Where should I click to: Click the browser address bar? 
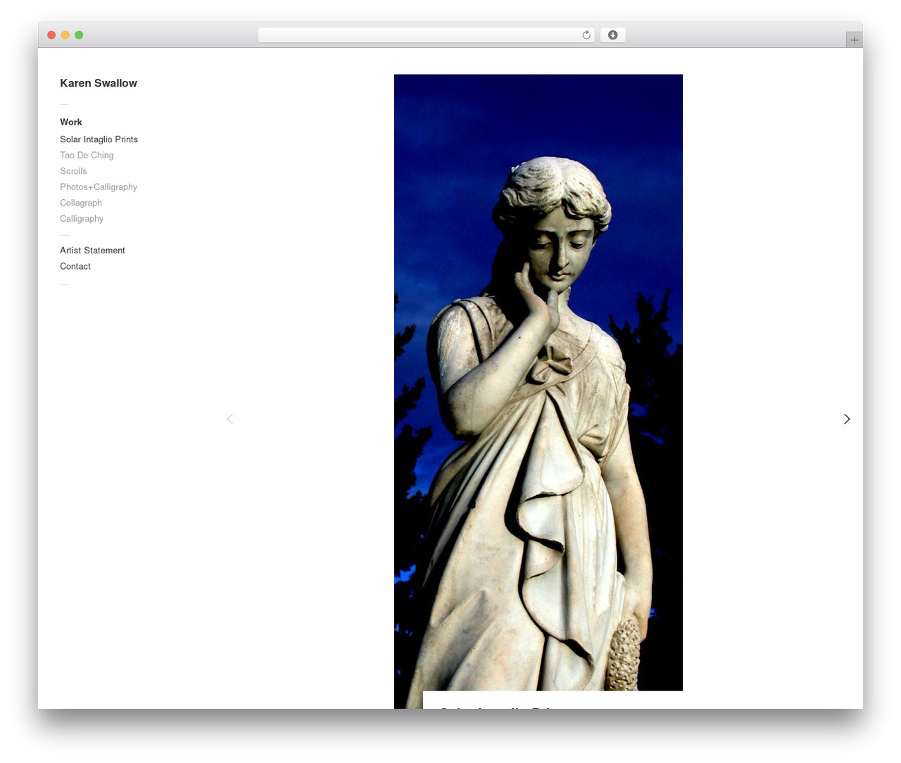click(426, 35)
